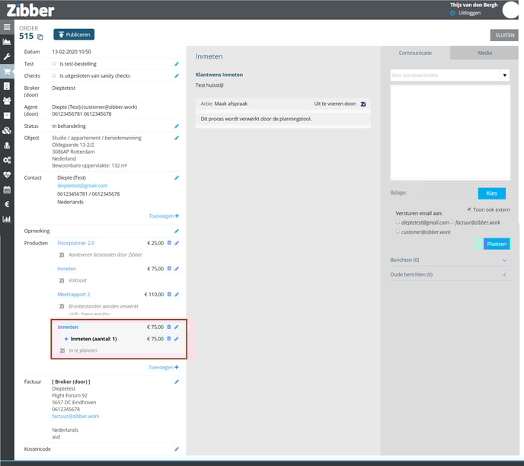Click the Publiceren button
The image size is (524, 466).
[74, 34]
